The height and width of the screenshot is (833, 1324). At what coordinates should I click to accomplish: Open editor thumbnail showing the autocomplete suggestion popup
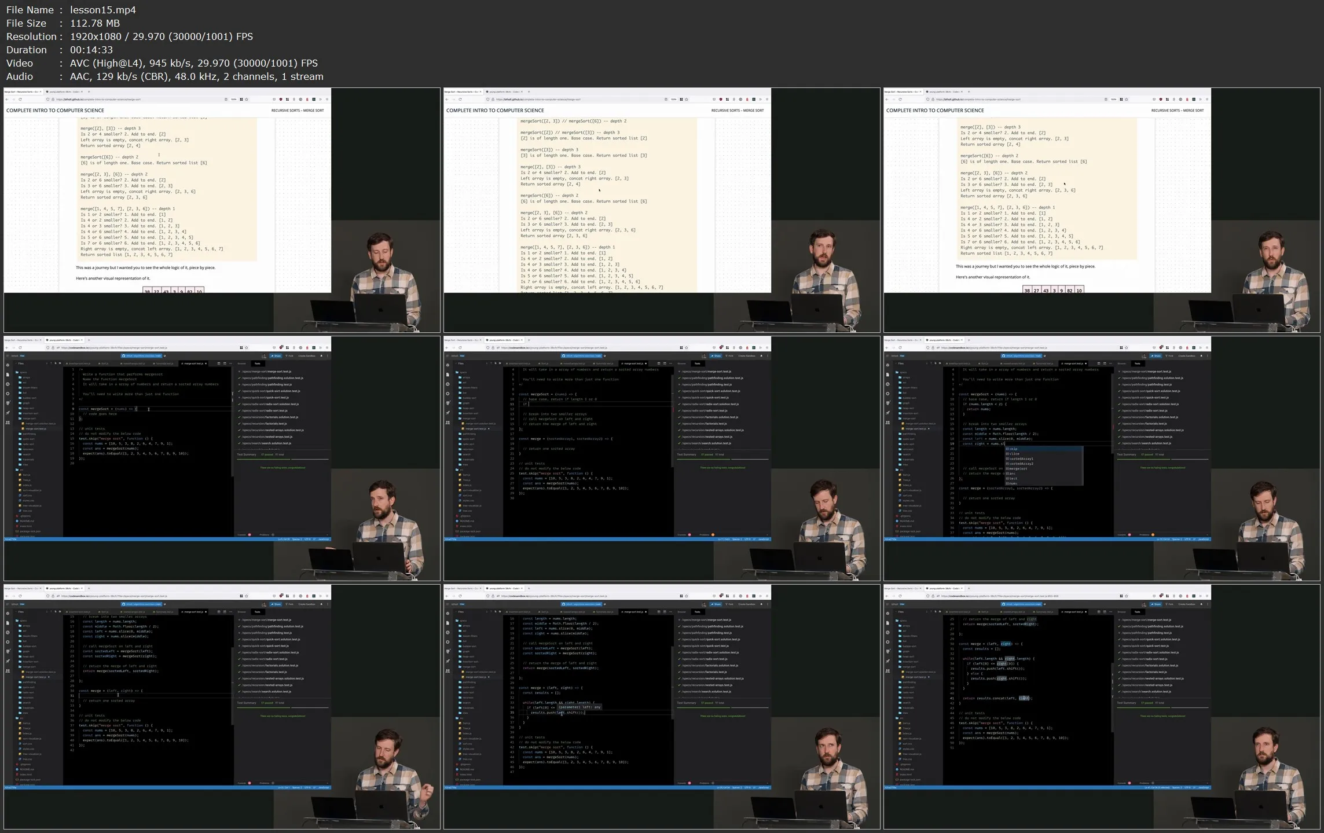pyautogui.click(x=1102, y=458)
